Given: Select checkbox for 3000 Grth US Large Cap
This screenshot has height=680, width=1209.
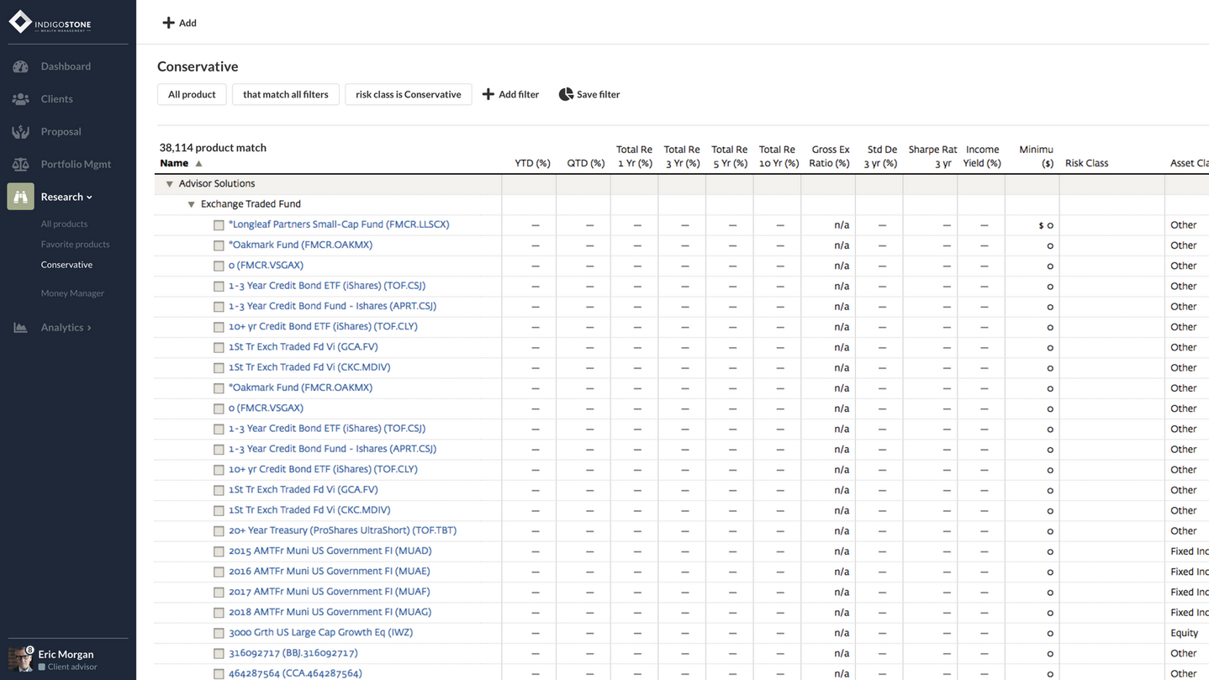Looking at the screenshot, I should (219, 633).
